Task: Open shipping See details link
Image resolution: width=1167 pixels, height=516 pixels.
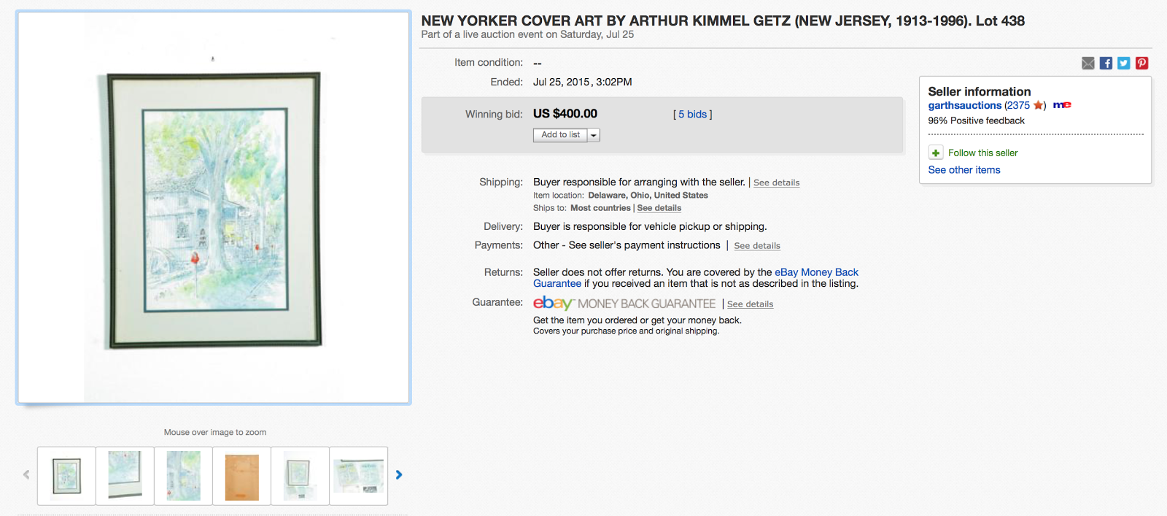Action: (x=776, y=182)
